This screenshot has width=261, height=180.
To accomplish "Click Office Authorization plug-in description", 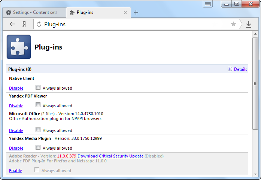I will (x=55, y=118).
